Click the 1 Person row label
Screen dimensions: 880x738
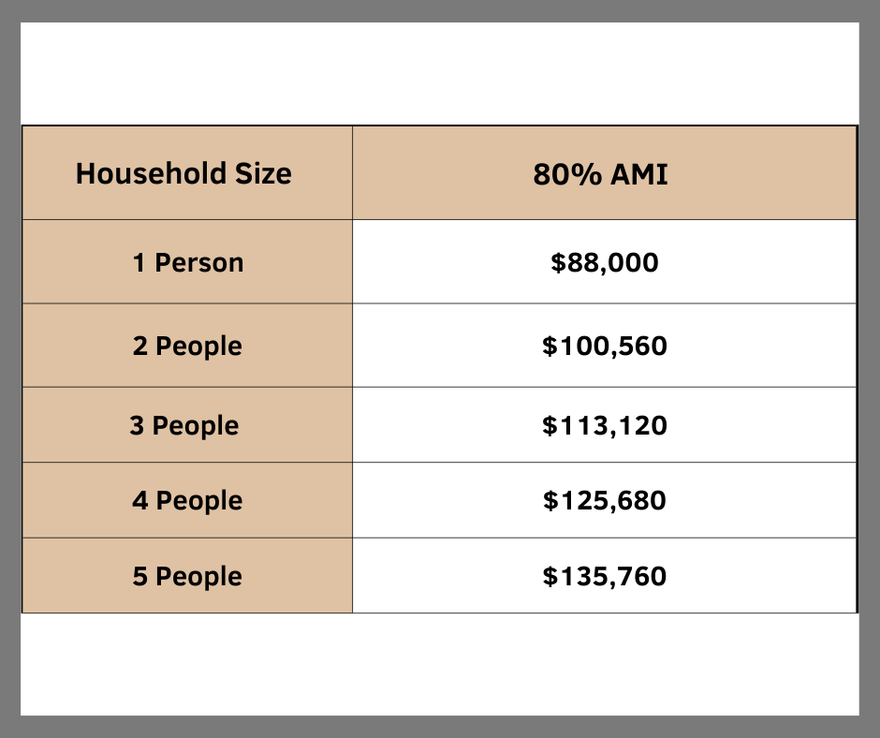pyautogui.click(x=187, y=262)
